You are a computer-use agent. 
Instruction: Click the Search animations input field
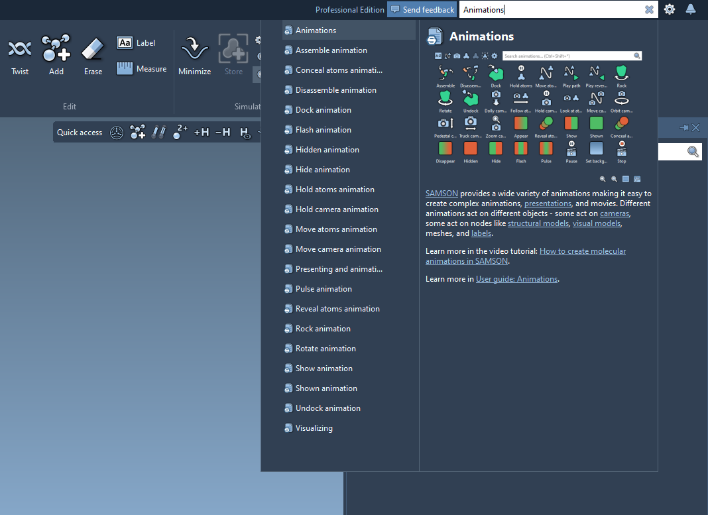(x=567, y=56)
